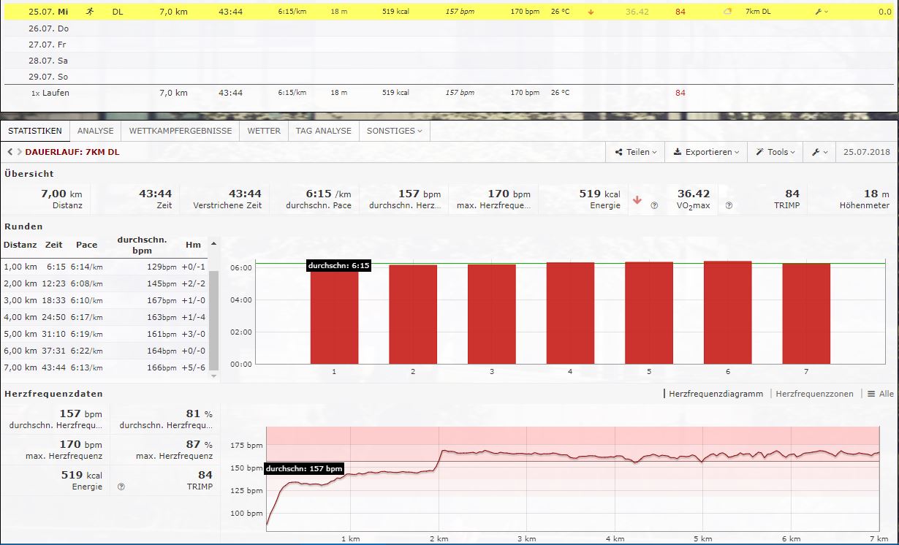Click the help icon next to VO2max
The height and width of the screenshot is (545, 899).
[654, 206]
